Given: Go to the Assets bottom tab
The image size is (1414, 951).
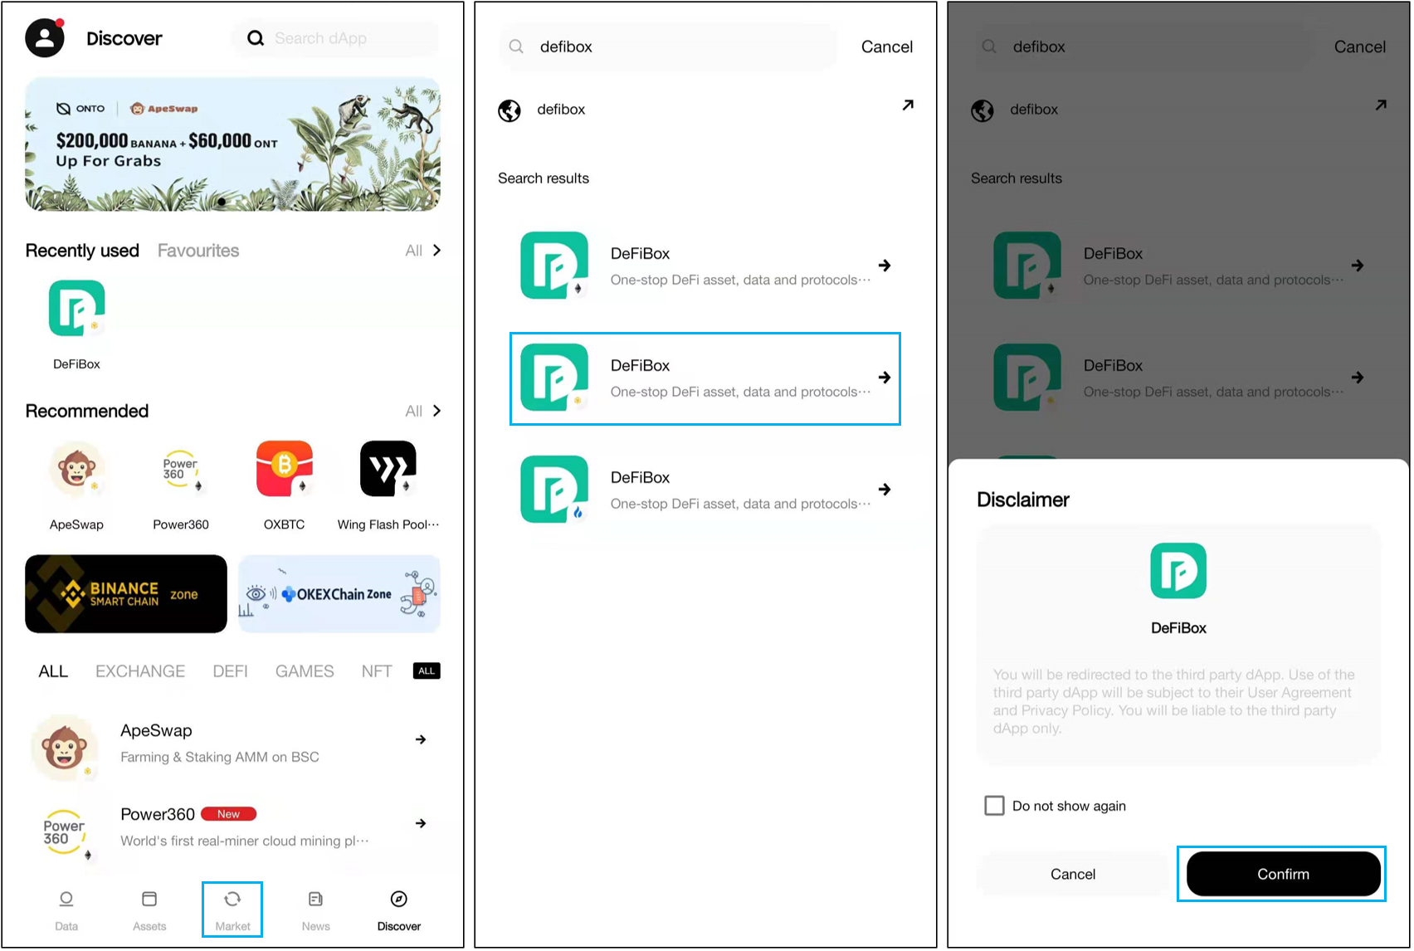Looking at the screenshot, I should (x=149, y=910).
